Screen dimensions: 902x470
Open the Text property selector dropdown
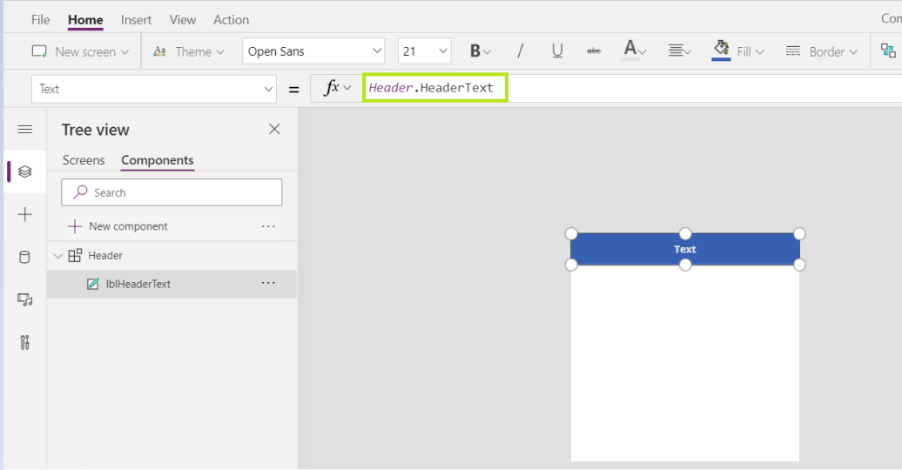153,89
